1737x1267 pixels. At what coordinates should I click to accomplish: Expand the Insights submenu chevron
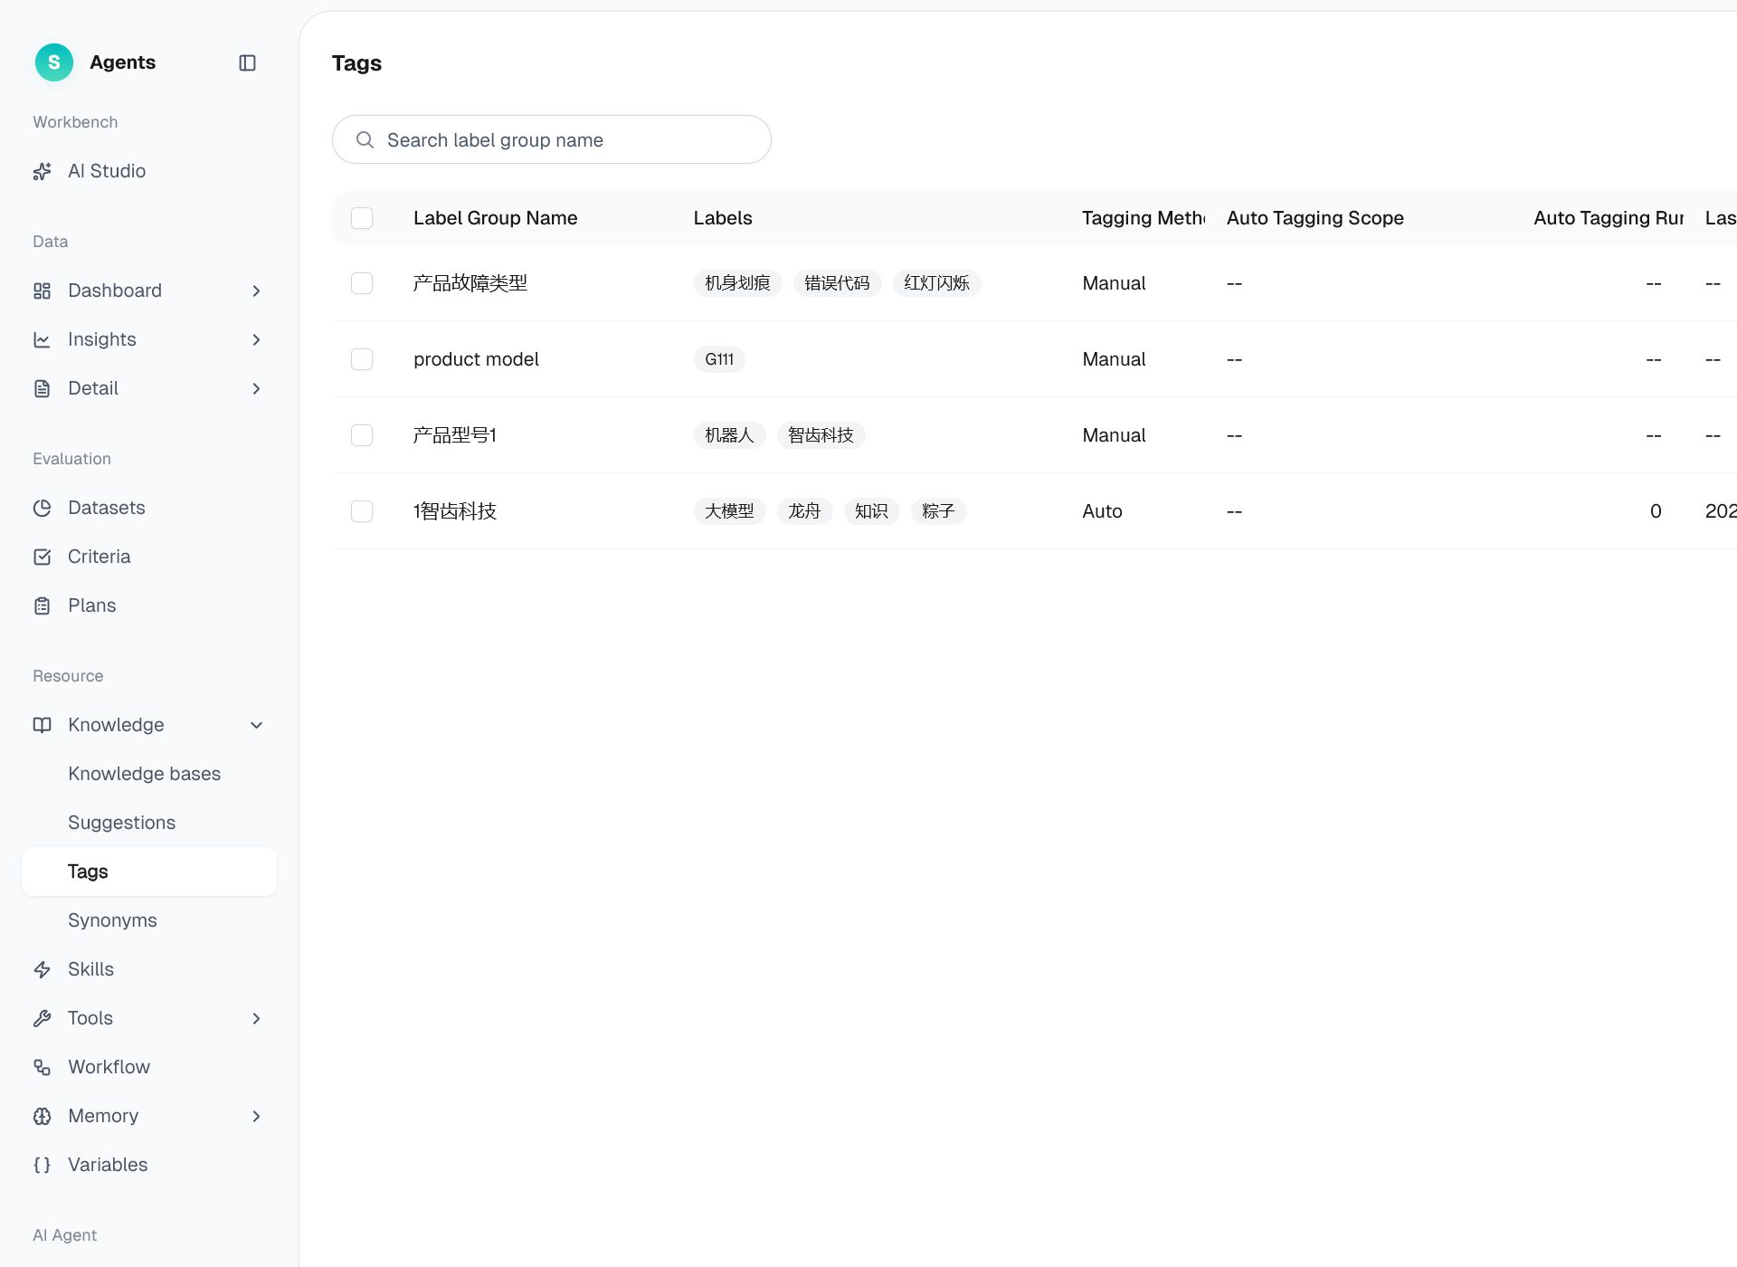256,339
